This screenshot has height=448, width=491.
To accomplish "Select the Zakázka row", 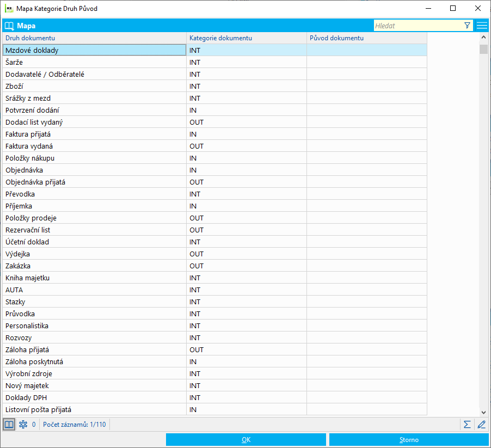I will point(215,266).
